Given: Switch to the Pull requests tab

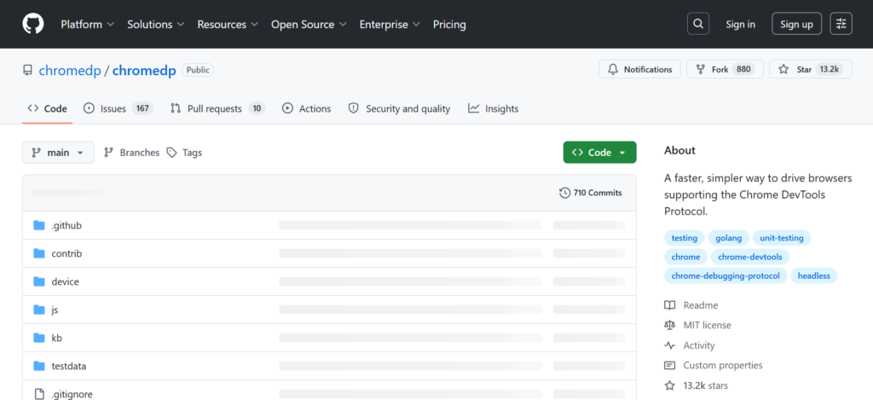Looking at the screenshot, I should tap(217, 108).
